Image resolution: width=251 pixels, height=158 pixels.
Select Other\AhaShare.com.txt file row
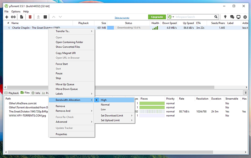tap(23, 103)
